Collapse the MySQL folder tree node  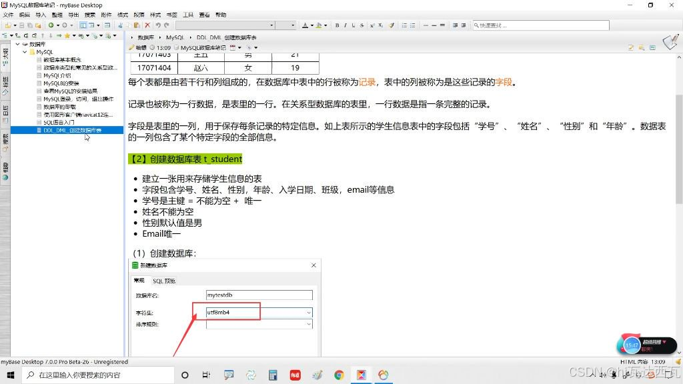coord(25,52)
